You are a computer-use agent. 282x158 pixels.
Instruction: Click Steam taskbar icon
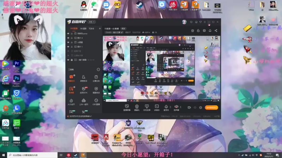click(75, 155)
